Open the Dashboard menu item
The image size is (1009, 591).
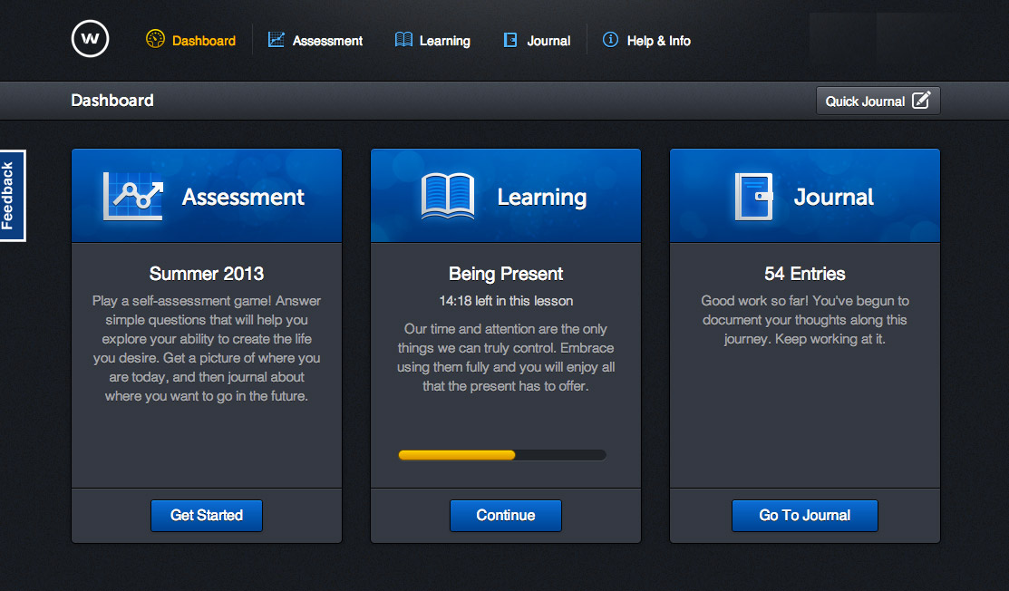tap(191, 41)
